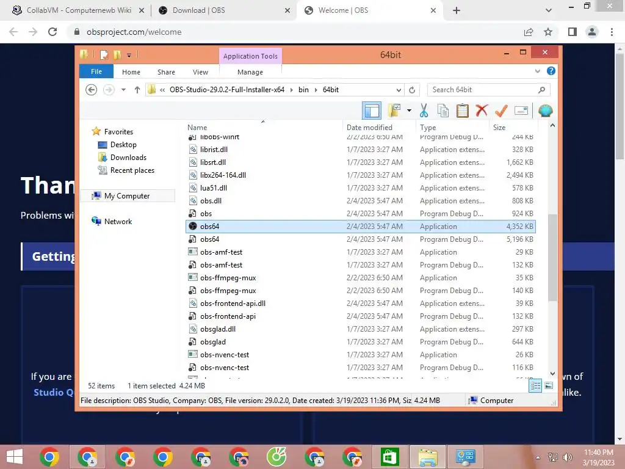The height and width of the screenshot is (469, 625).
Task: Open address bar history dropdown
Action: [399, 90]
